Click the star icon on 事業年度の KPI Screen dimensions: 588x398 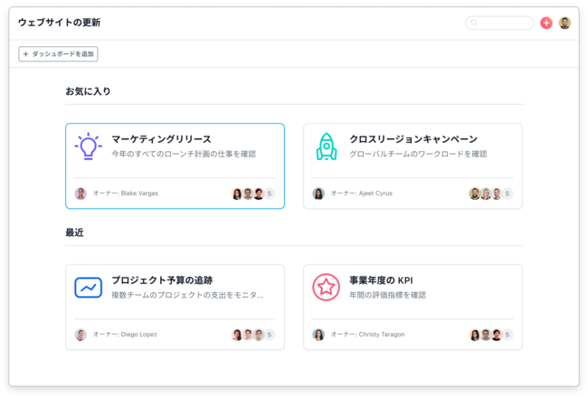pyautogui.click(x=327, y=287)
